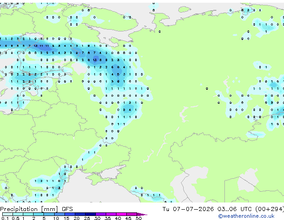Select the violet 30–35 mm legend box
This screenshot has height=220, width=284.
point(101,214)
